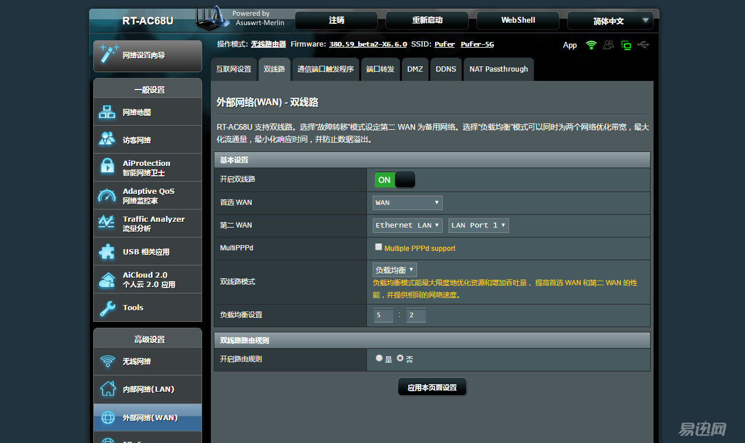The height and width of the screenshot is (443, 745).
Task: Switch to the DDNS tab
Action: click(446, 69)
